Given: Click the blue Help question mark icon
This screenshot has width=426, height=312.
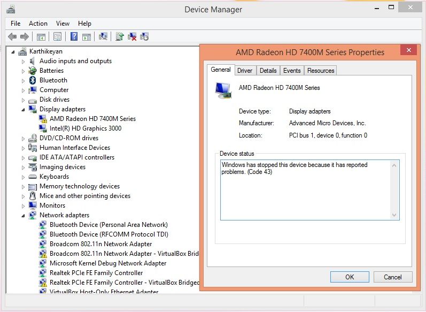Looking at the screenshot, I should [x=74, y=36].
